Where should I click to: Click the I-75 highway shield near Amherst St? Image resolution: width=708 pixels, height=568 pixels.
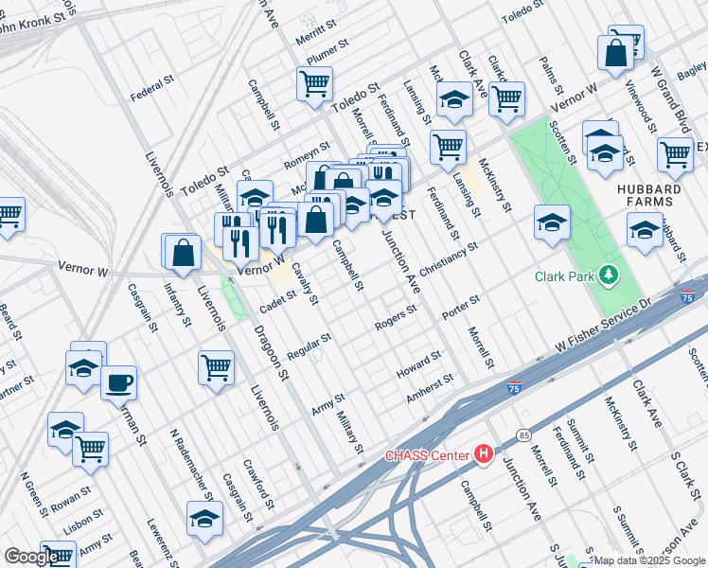coord(514,388)
